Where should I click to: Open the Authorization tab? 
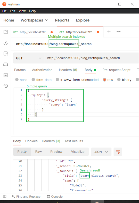(x=42, y=70)
